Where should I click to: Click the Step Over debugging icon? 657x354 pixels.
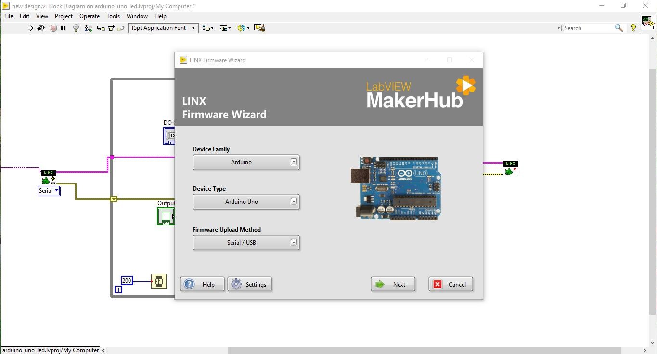point(111,28)
